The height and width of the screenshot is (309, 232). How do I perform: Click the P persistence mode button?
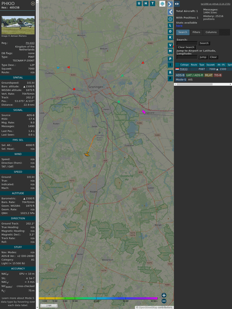click(170, 59)
